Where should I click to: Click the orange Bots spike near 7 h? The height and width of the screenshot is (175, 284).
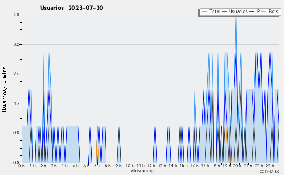pyautogui.click(x=97, y=145)
